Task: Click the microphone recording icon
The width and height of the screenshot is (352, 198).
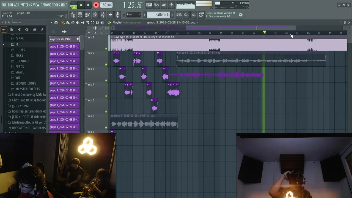Action: click(x=117, y=15)
